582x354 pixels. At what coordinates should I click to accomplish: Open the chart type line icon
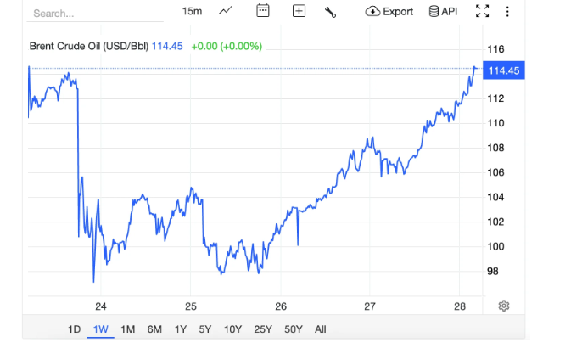tap(226, 11)
